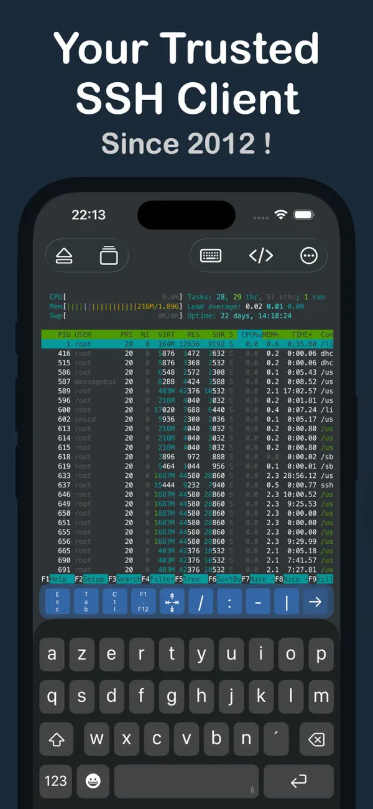Screen dimensions: 373x809
Task: Select F9 Kill in htop footer
Action: [x=321, y=579]
